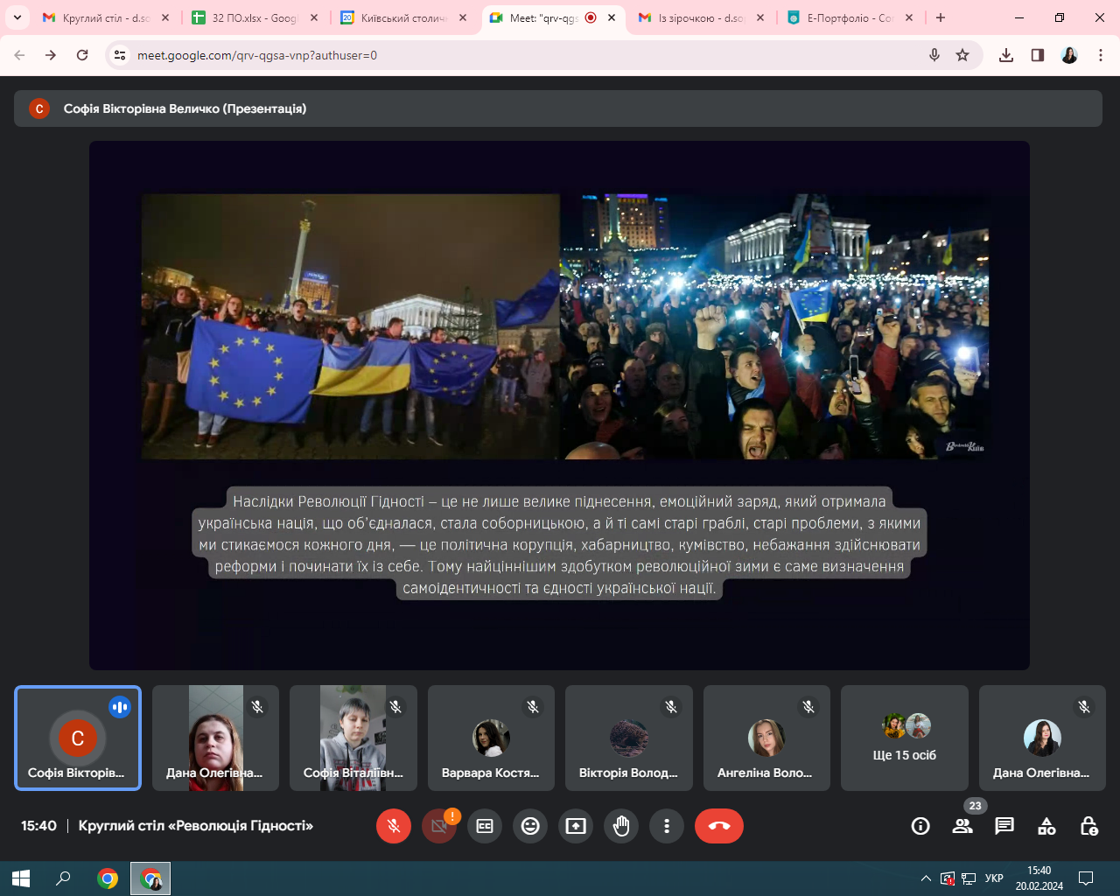Close the 32 ПО.xlsx tab

[314, 17]
